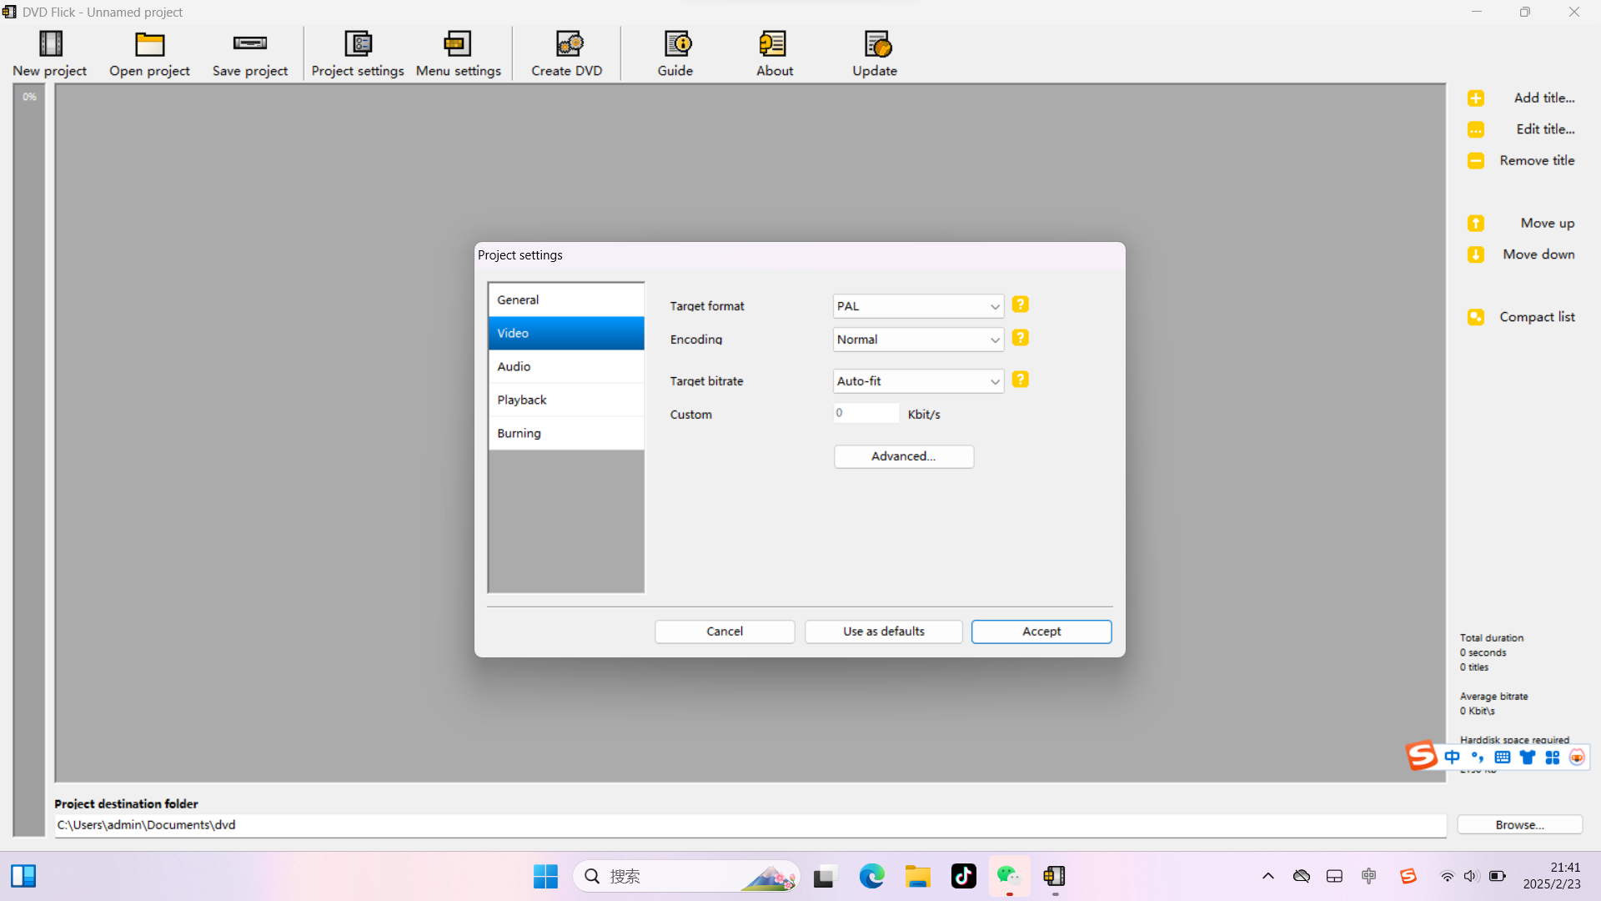Click the Advanced... button
Screen dimensions: 1601x901
tap(904, 456)
